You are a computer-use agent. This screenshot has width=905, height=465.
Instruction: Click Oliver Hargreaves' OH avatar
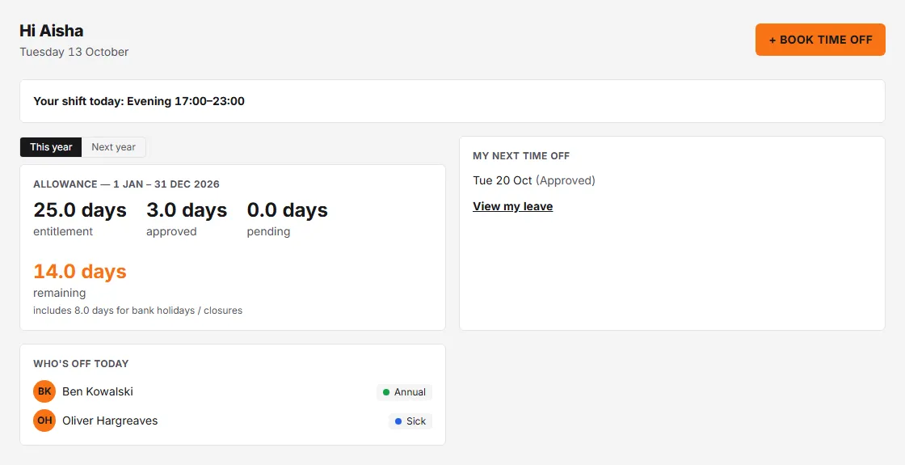coord(44,421)
